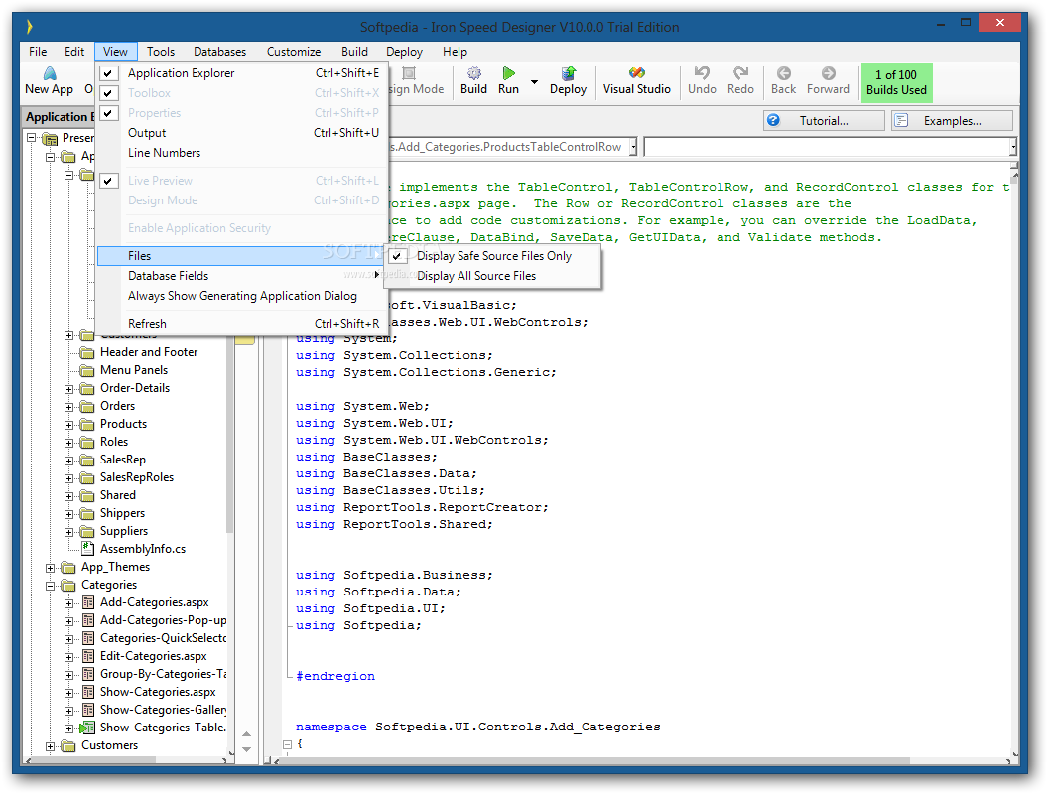Open the empty method dropdown combo box

pyautogui.click(x=1012, y=146)
